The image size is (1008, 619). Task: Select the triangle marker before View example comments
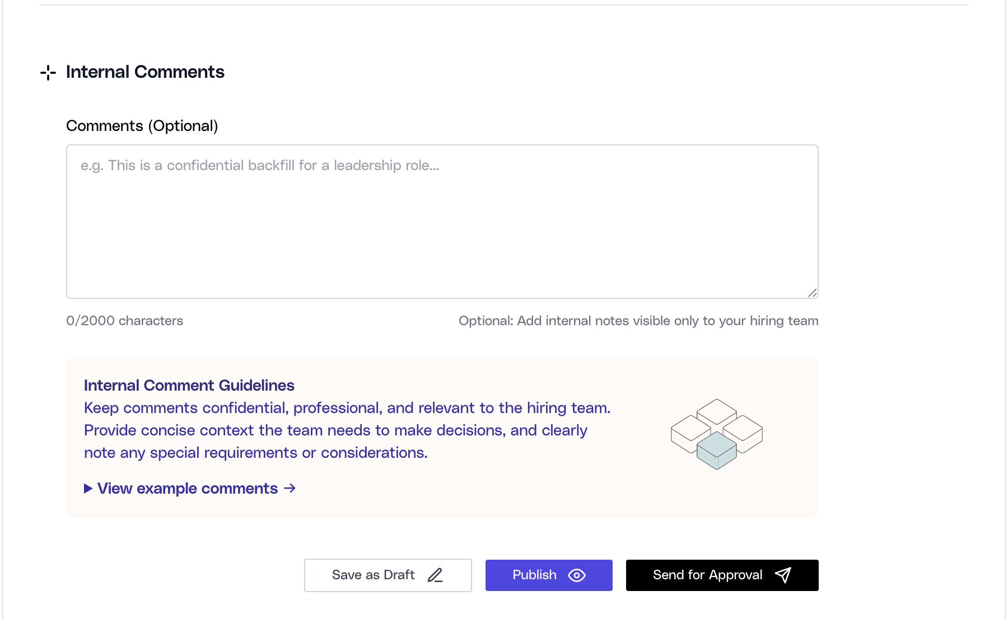point(88,488)
